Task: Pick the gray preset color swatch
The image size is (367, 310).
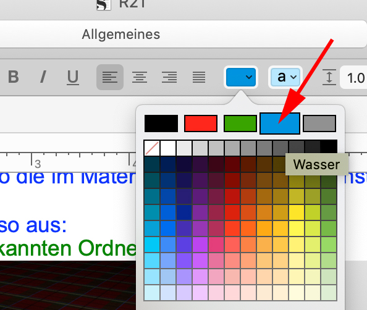Action: pos(319,124)
